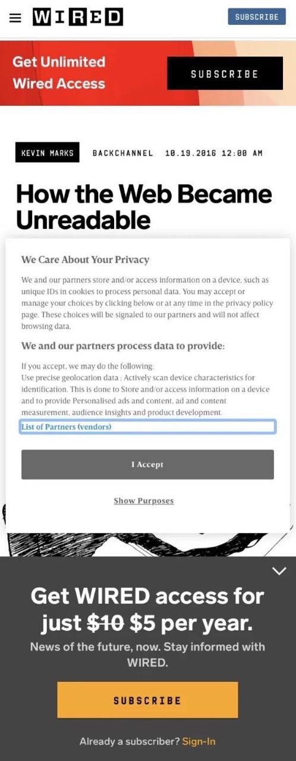
Task: Click the How the Web Became Unreadable headline
Action: pyautogui.click(x=144, y=207)
